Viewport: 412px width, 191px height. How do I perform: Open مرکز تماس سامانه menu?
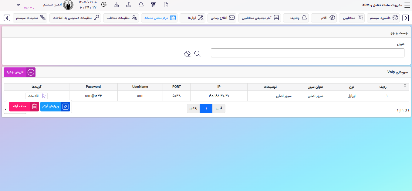[159, 18]
